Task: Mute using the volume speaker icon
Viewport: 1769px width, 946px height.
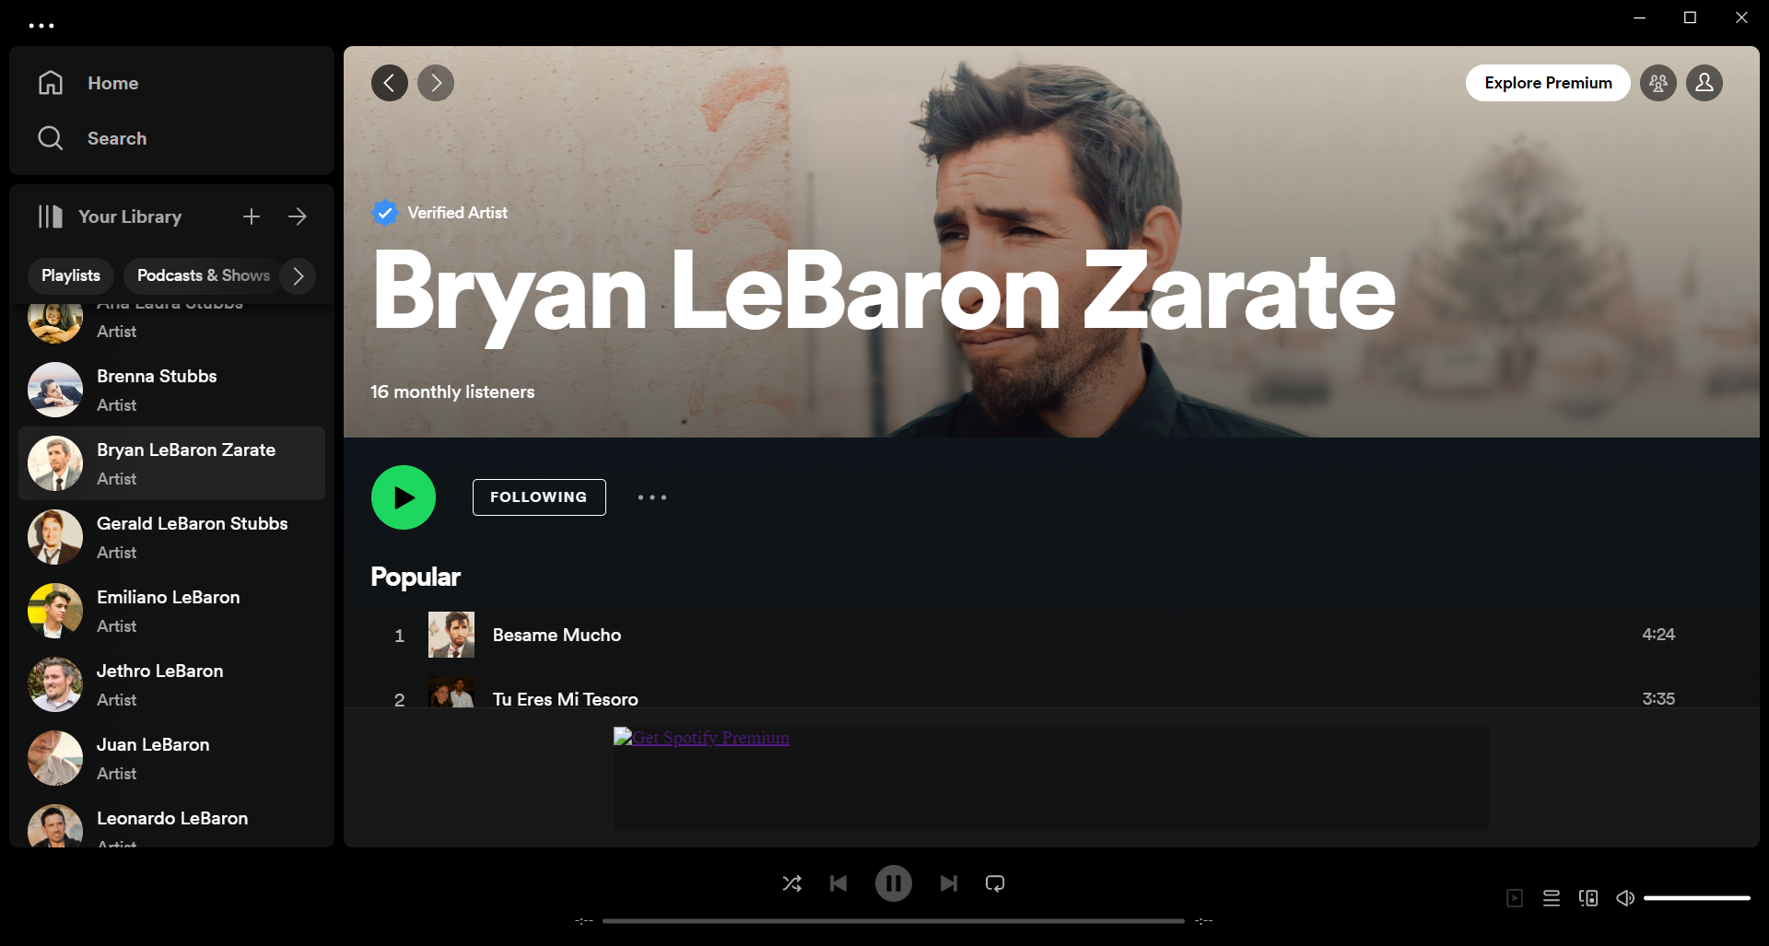Action: coord(1625,898)
